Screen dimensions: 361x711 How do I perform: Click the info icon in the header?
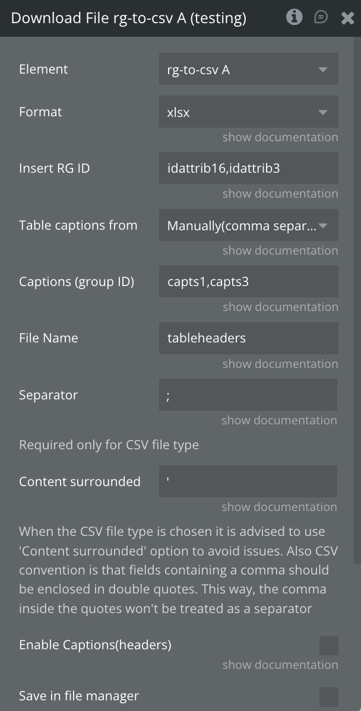coord(294,17)
